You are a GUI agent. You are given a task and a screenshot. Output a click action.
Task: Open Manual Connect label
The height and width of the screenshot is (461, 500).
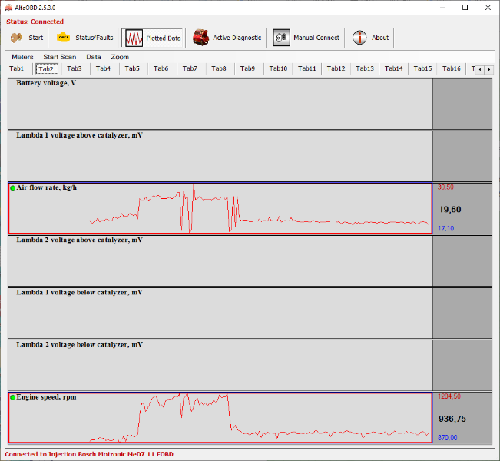[316, 38]
